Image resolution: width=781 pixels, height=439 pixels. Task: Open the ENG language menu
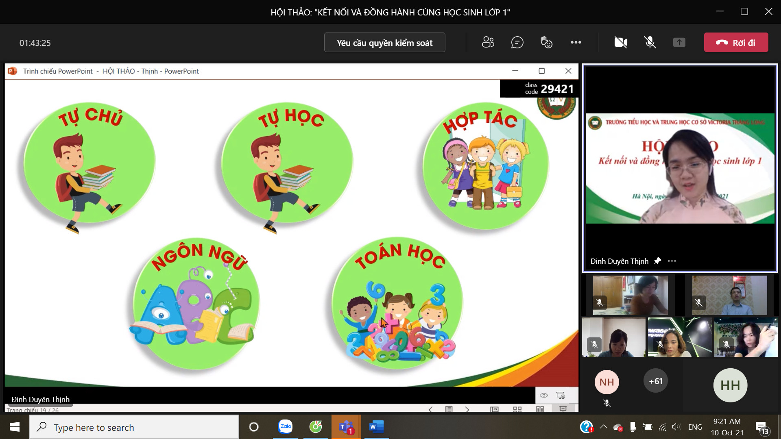(695, 427)
